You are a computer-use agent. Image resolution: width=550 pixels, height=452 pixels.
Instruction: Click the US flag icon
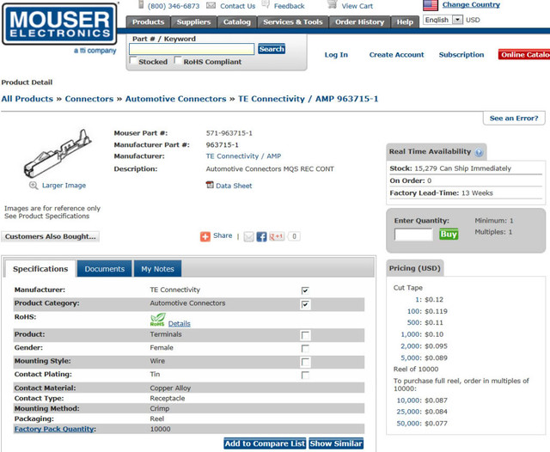(x=430, y=5)
